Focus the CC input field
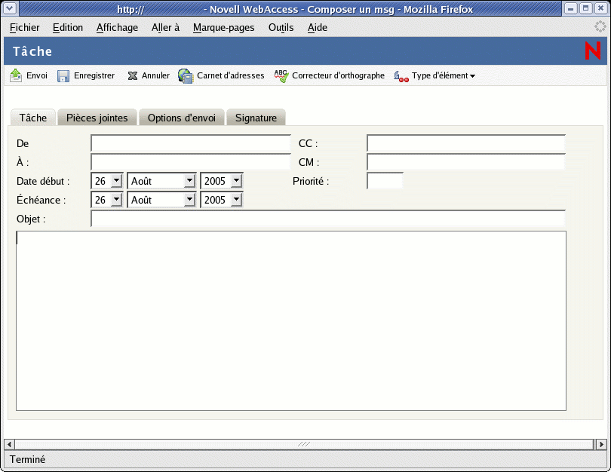This screenshot has width=611, height=472. [x=466, y=143]
